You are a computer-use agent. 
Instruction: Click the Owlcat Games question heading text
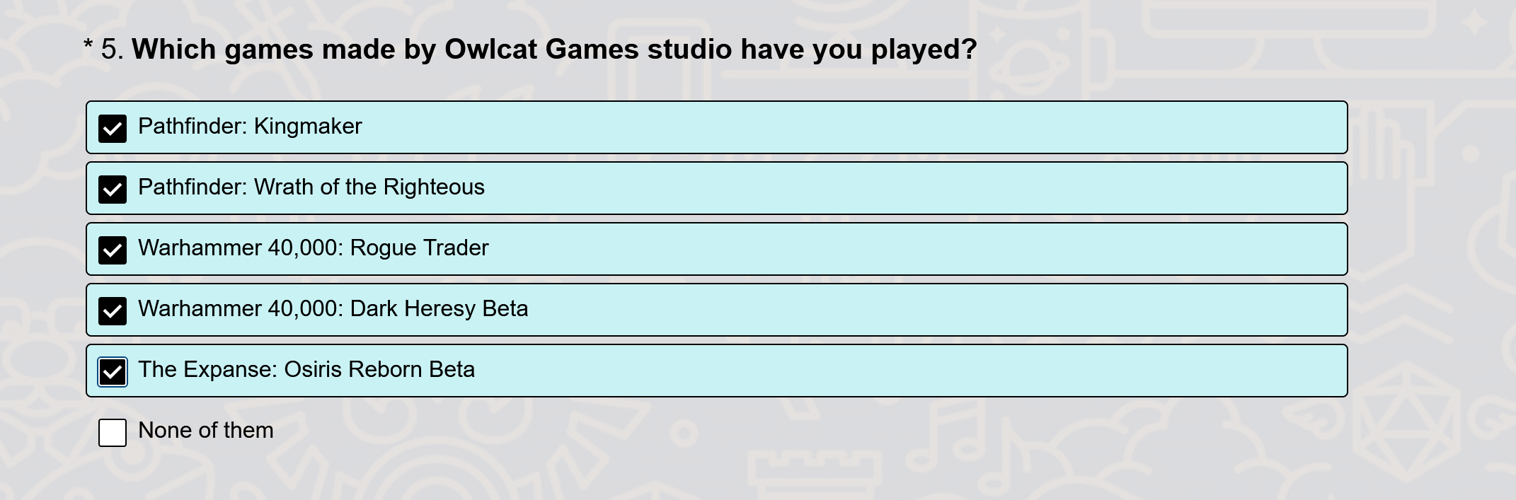(x=554, y=50)
